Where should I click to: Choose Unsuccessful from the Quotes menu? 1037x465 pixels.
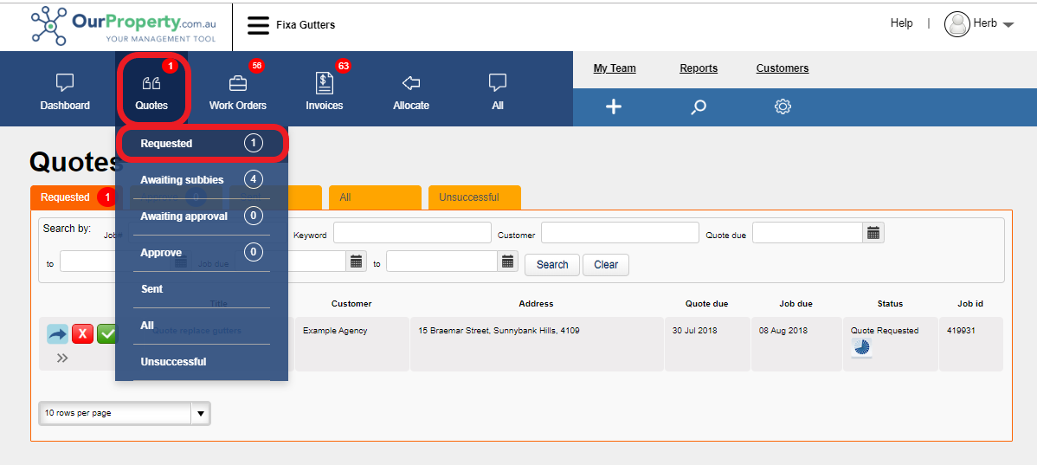click(x=202, y=362)
